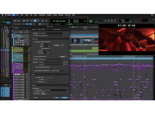Open the AudioSuite menu
Screen dimensions: 155x114
(42, 15)
